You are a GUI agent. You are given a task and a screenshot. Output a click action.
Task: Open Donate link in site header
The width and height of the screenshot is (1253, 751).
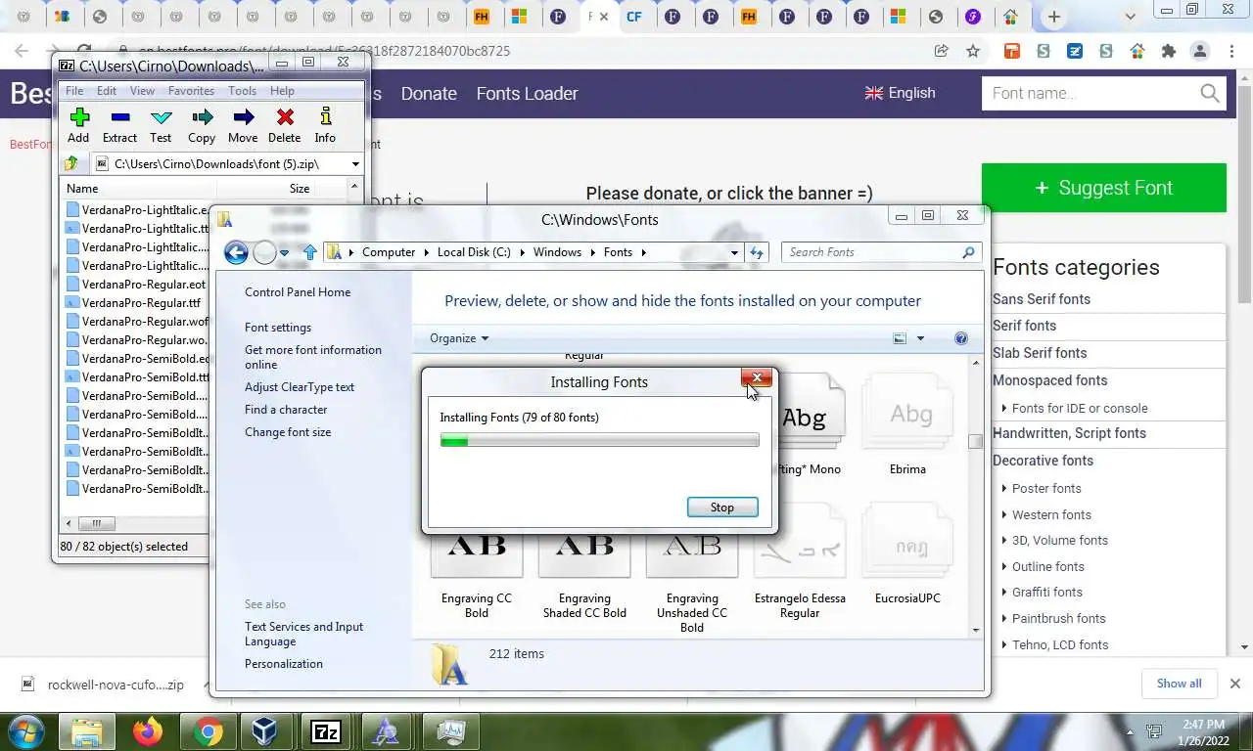click(429, 94)
